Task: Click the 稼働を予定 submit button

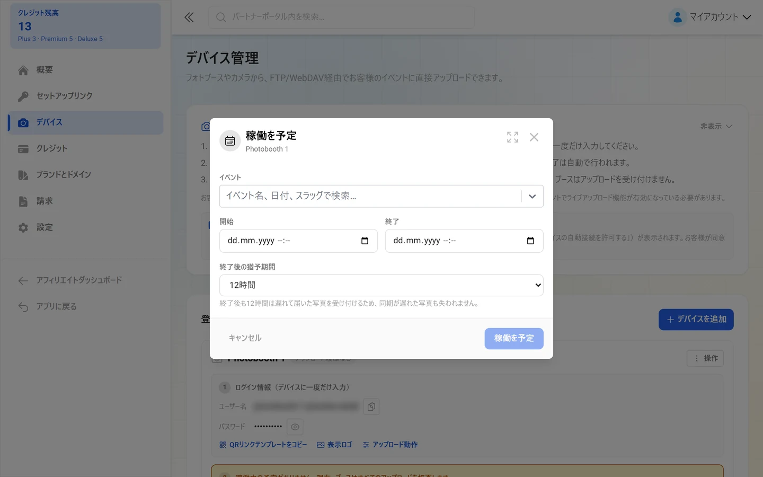Action: [514, 338]
